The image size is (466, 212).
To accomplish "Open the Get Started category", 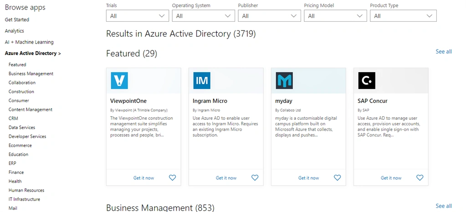I will tap(17, 20).
